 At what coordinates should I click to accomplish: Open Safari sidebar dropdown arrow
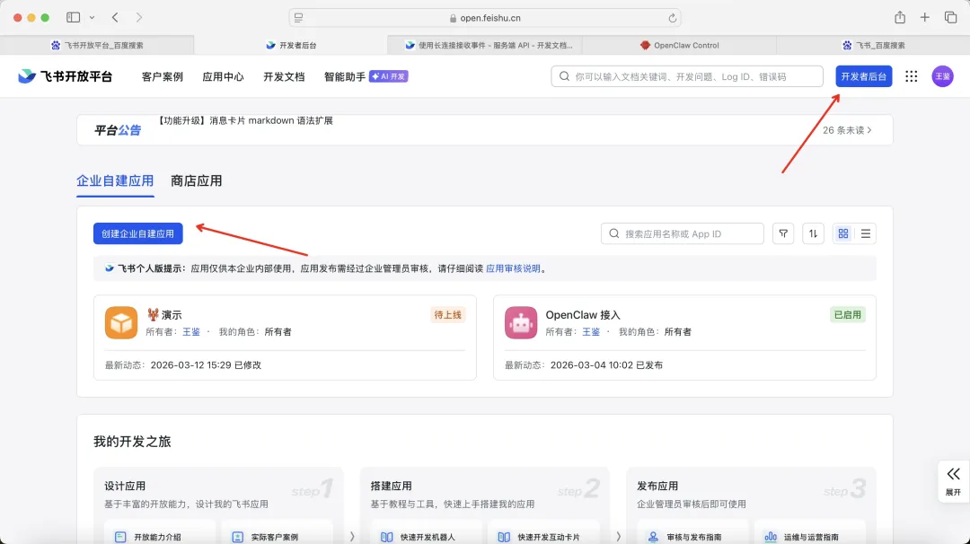point(93,17)
